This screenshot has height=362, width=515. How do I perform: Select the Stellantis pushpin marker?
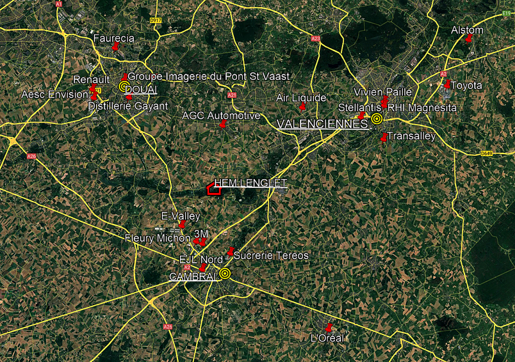(361, 116)
